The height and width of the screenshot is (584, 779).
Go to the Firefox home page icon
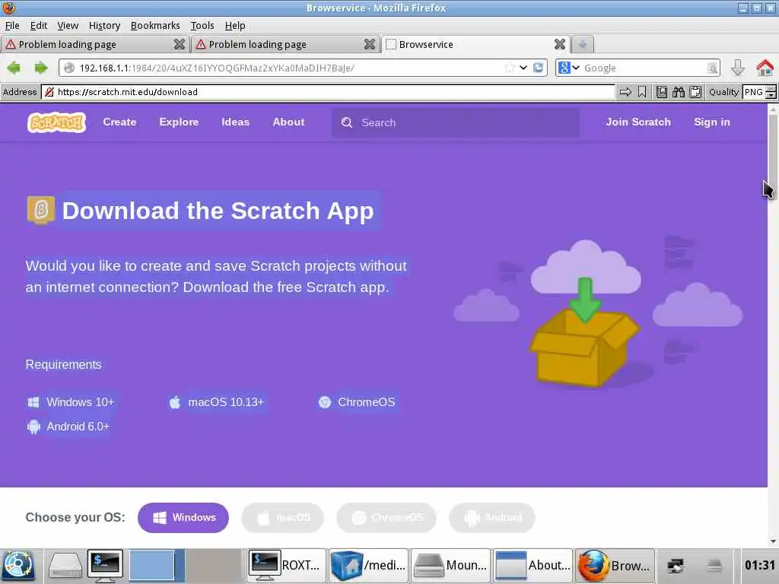pyautogui.click(x=765, y=68)
